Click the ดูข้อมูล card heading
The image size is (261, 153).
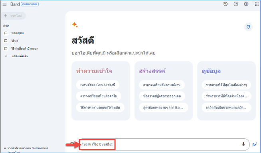coord(211,71)
